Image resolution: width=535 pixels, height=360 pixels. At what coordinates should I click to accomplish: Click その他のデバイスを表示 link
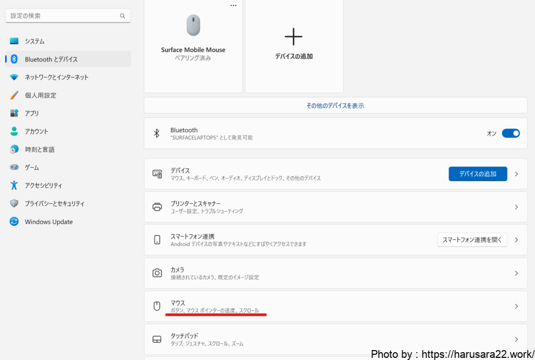pyautogui.click(x=335, y=106)
